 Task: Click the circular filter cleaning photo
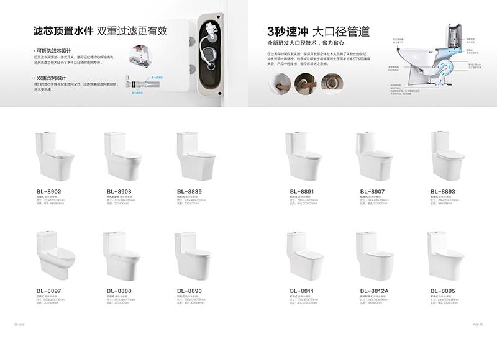140,56
